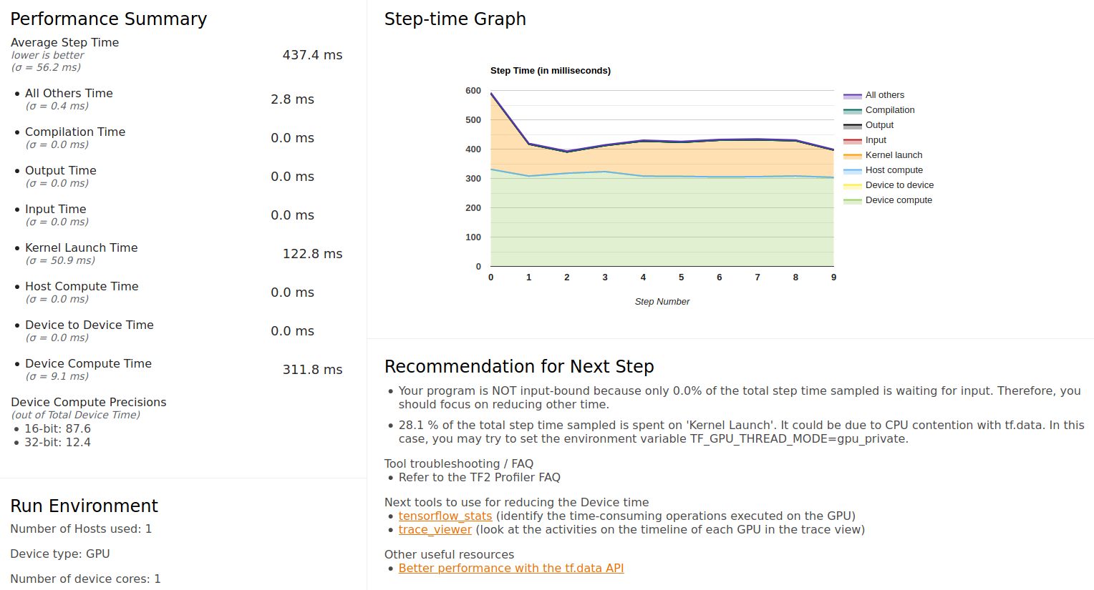
Task: Click the Host compute legend swatch
Action: click(x=852, y=170)
